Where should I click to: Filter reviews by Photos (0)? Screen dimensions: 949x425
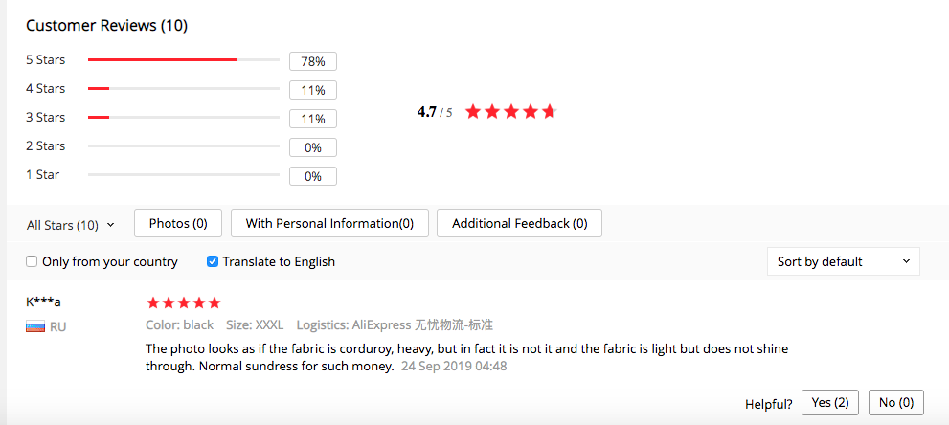[178, 223]
